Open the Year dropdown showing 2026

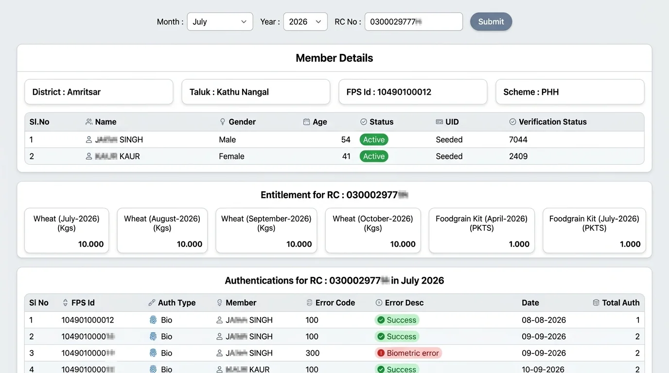click(305, 21)
